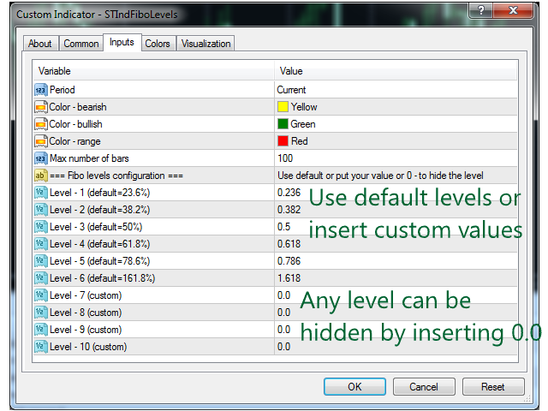Click the Cancel button

point(424,387)
